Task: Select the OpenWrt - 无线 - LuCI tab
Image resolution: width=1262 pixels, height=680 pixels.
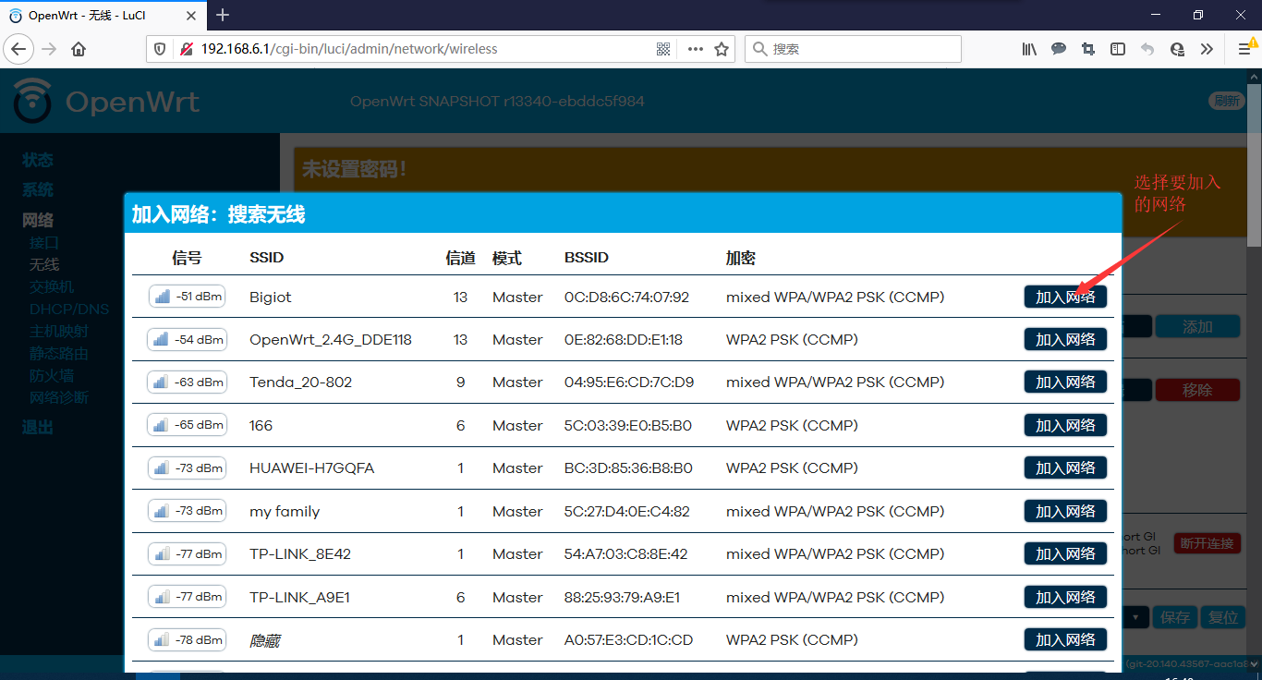Action: point(102,15)
